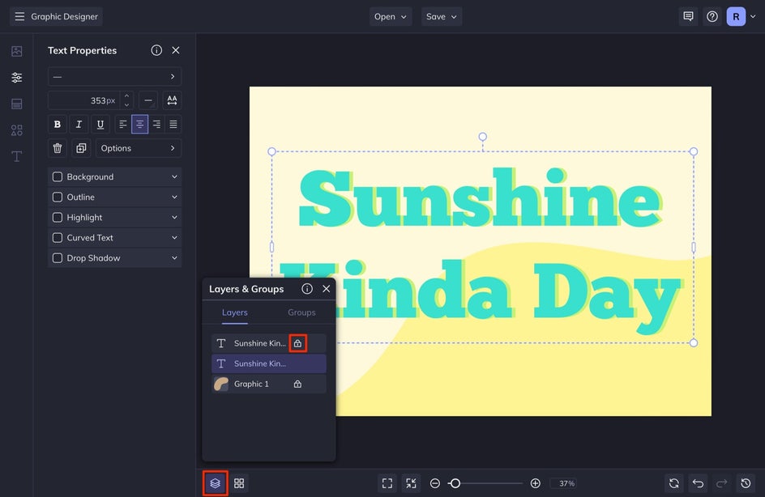
Task: Open the Layers panel icon in bottom bar
Action: (215, 483)
